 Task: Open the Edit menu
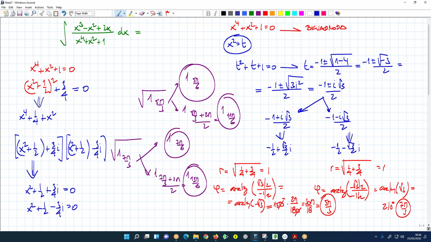click(11, 8)
